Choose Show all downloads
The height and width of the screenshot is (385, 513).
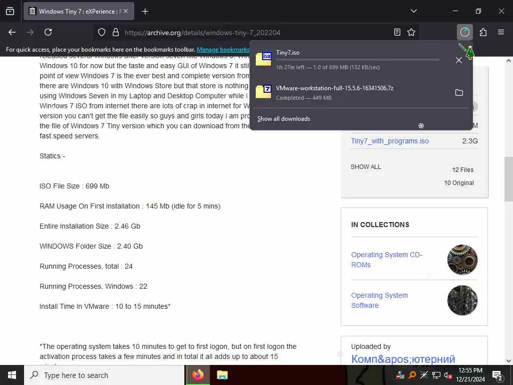[x=284, y=119]
